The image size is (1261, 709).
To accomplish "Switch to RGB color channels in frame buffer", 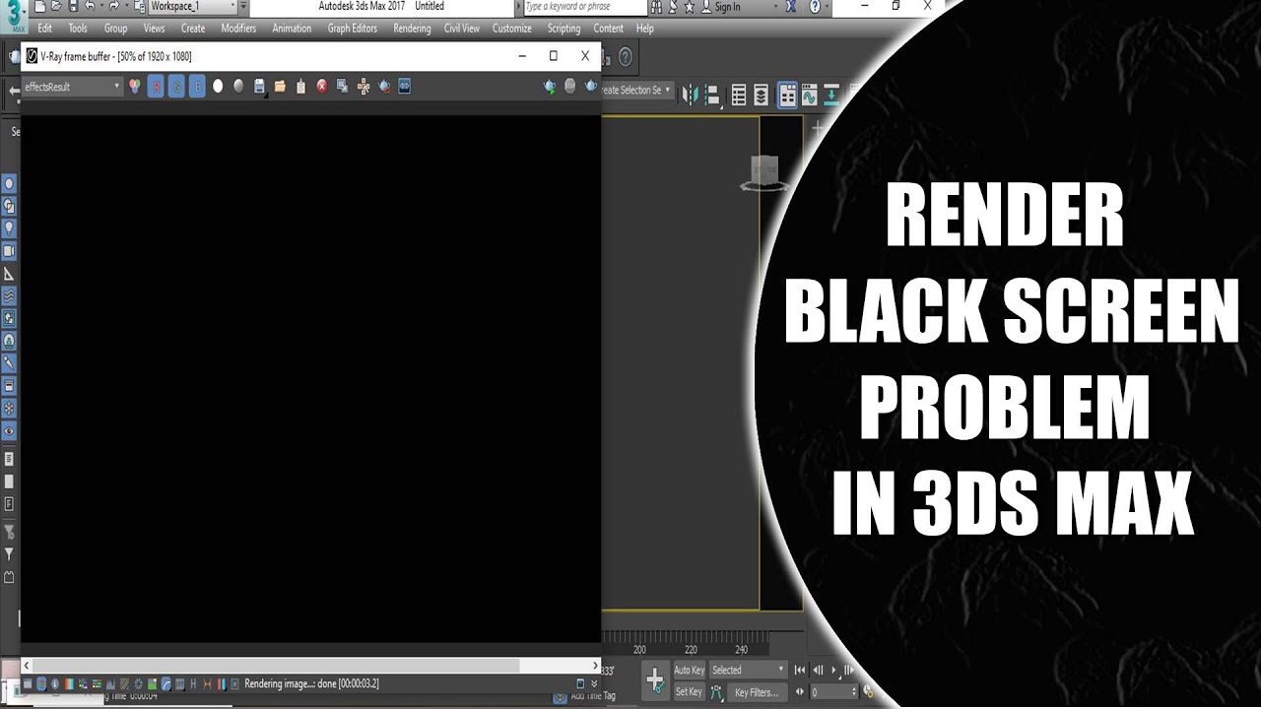I will [x=135, y=87].
